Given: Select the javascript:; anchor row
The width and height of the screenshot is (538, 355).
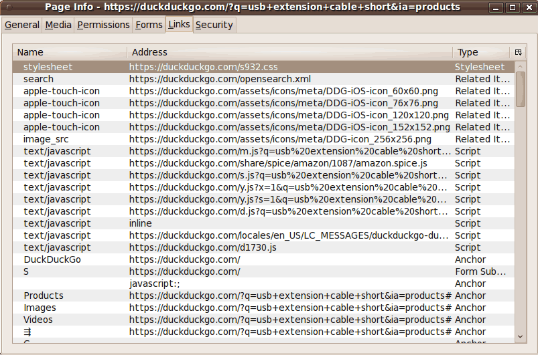Looking at the screenshot, I should click(263, 283).
